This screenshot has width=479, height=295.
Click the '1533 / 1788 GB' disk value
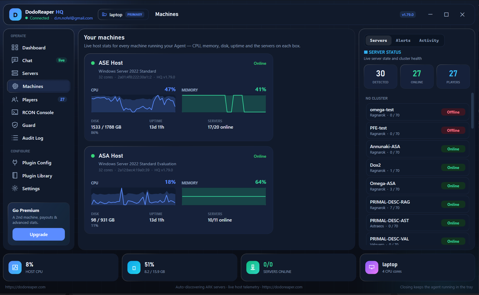point(106,127)
